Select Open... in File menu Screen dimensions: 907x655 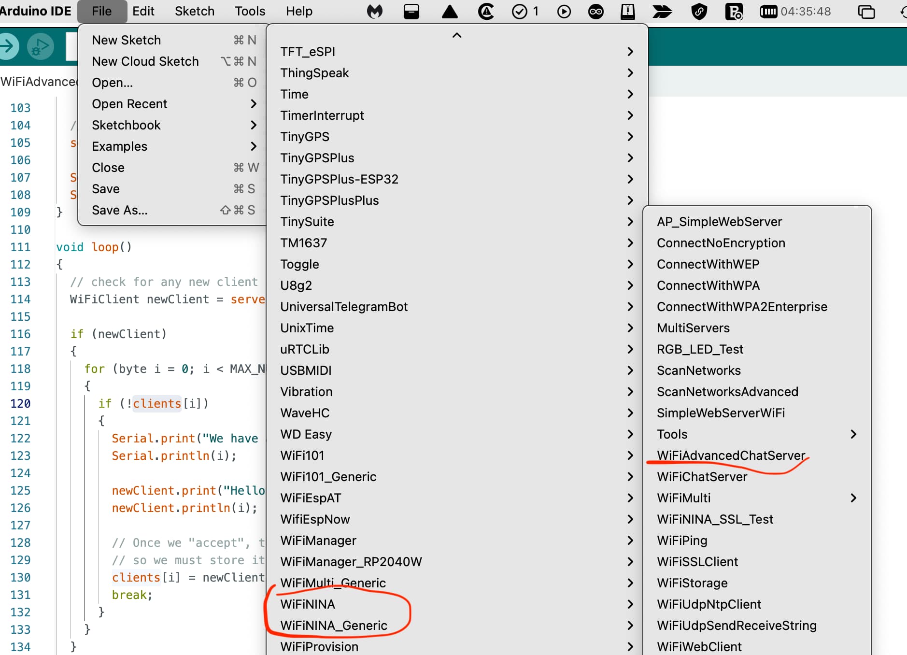tap(172, 83)
